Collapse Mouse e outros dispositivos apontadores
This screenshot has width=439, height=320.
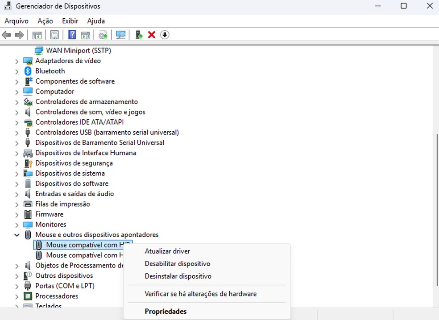point(17,235)
